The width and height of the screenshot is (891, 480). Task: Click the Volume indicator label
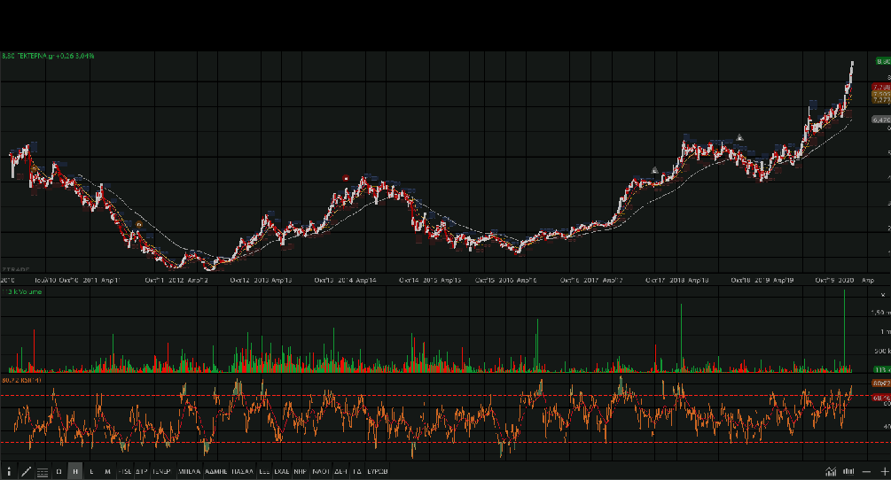tap(22, 290)
